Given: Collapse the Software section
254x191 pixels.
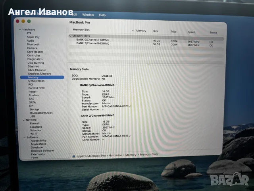Looking at the screenshot, I should [25, 137].
